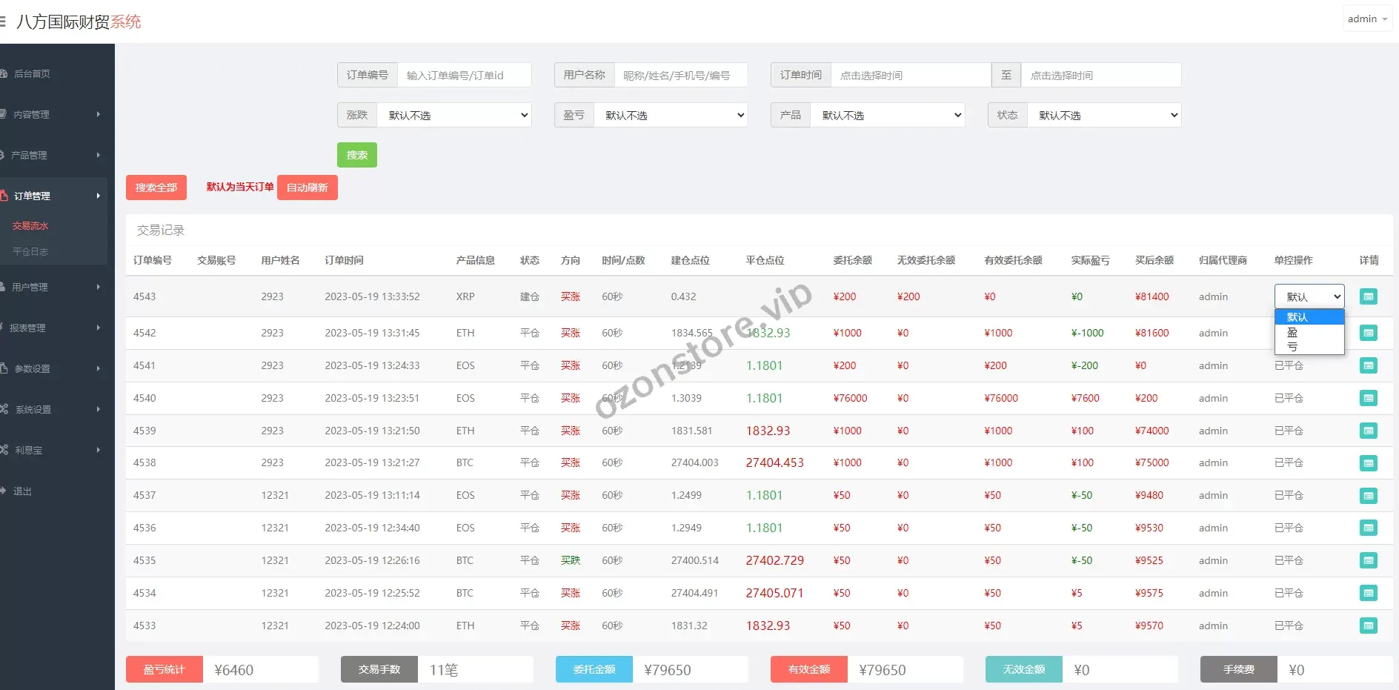Click details icon for order 4533
The width and height of the screenshot is (1399, 690).
1368,626
